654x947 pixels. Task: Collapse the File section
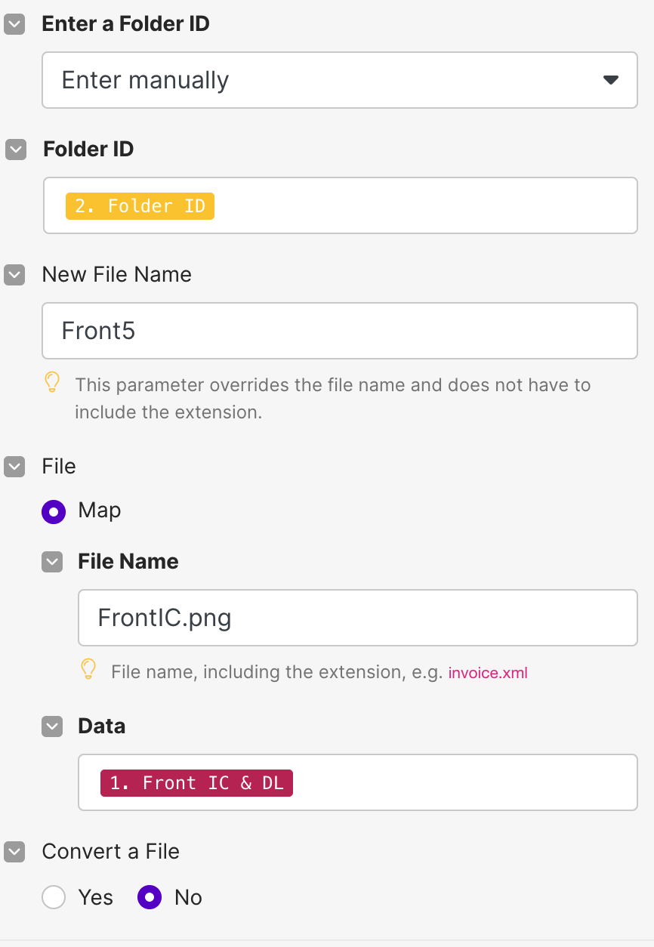pyautogui.click(x=14, y=467)
